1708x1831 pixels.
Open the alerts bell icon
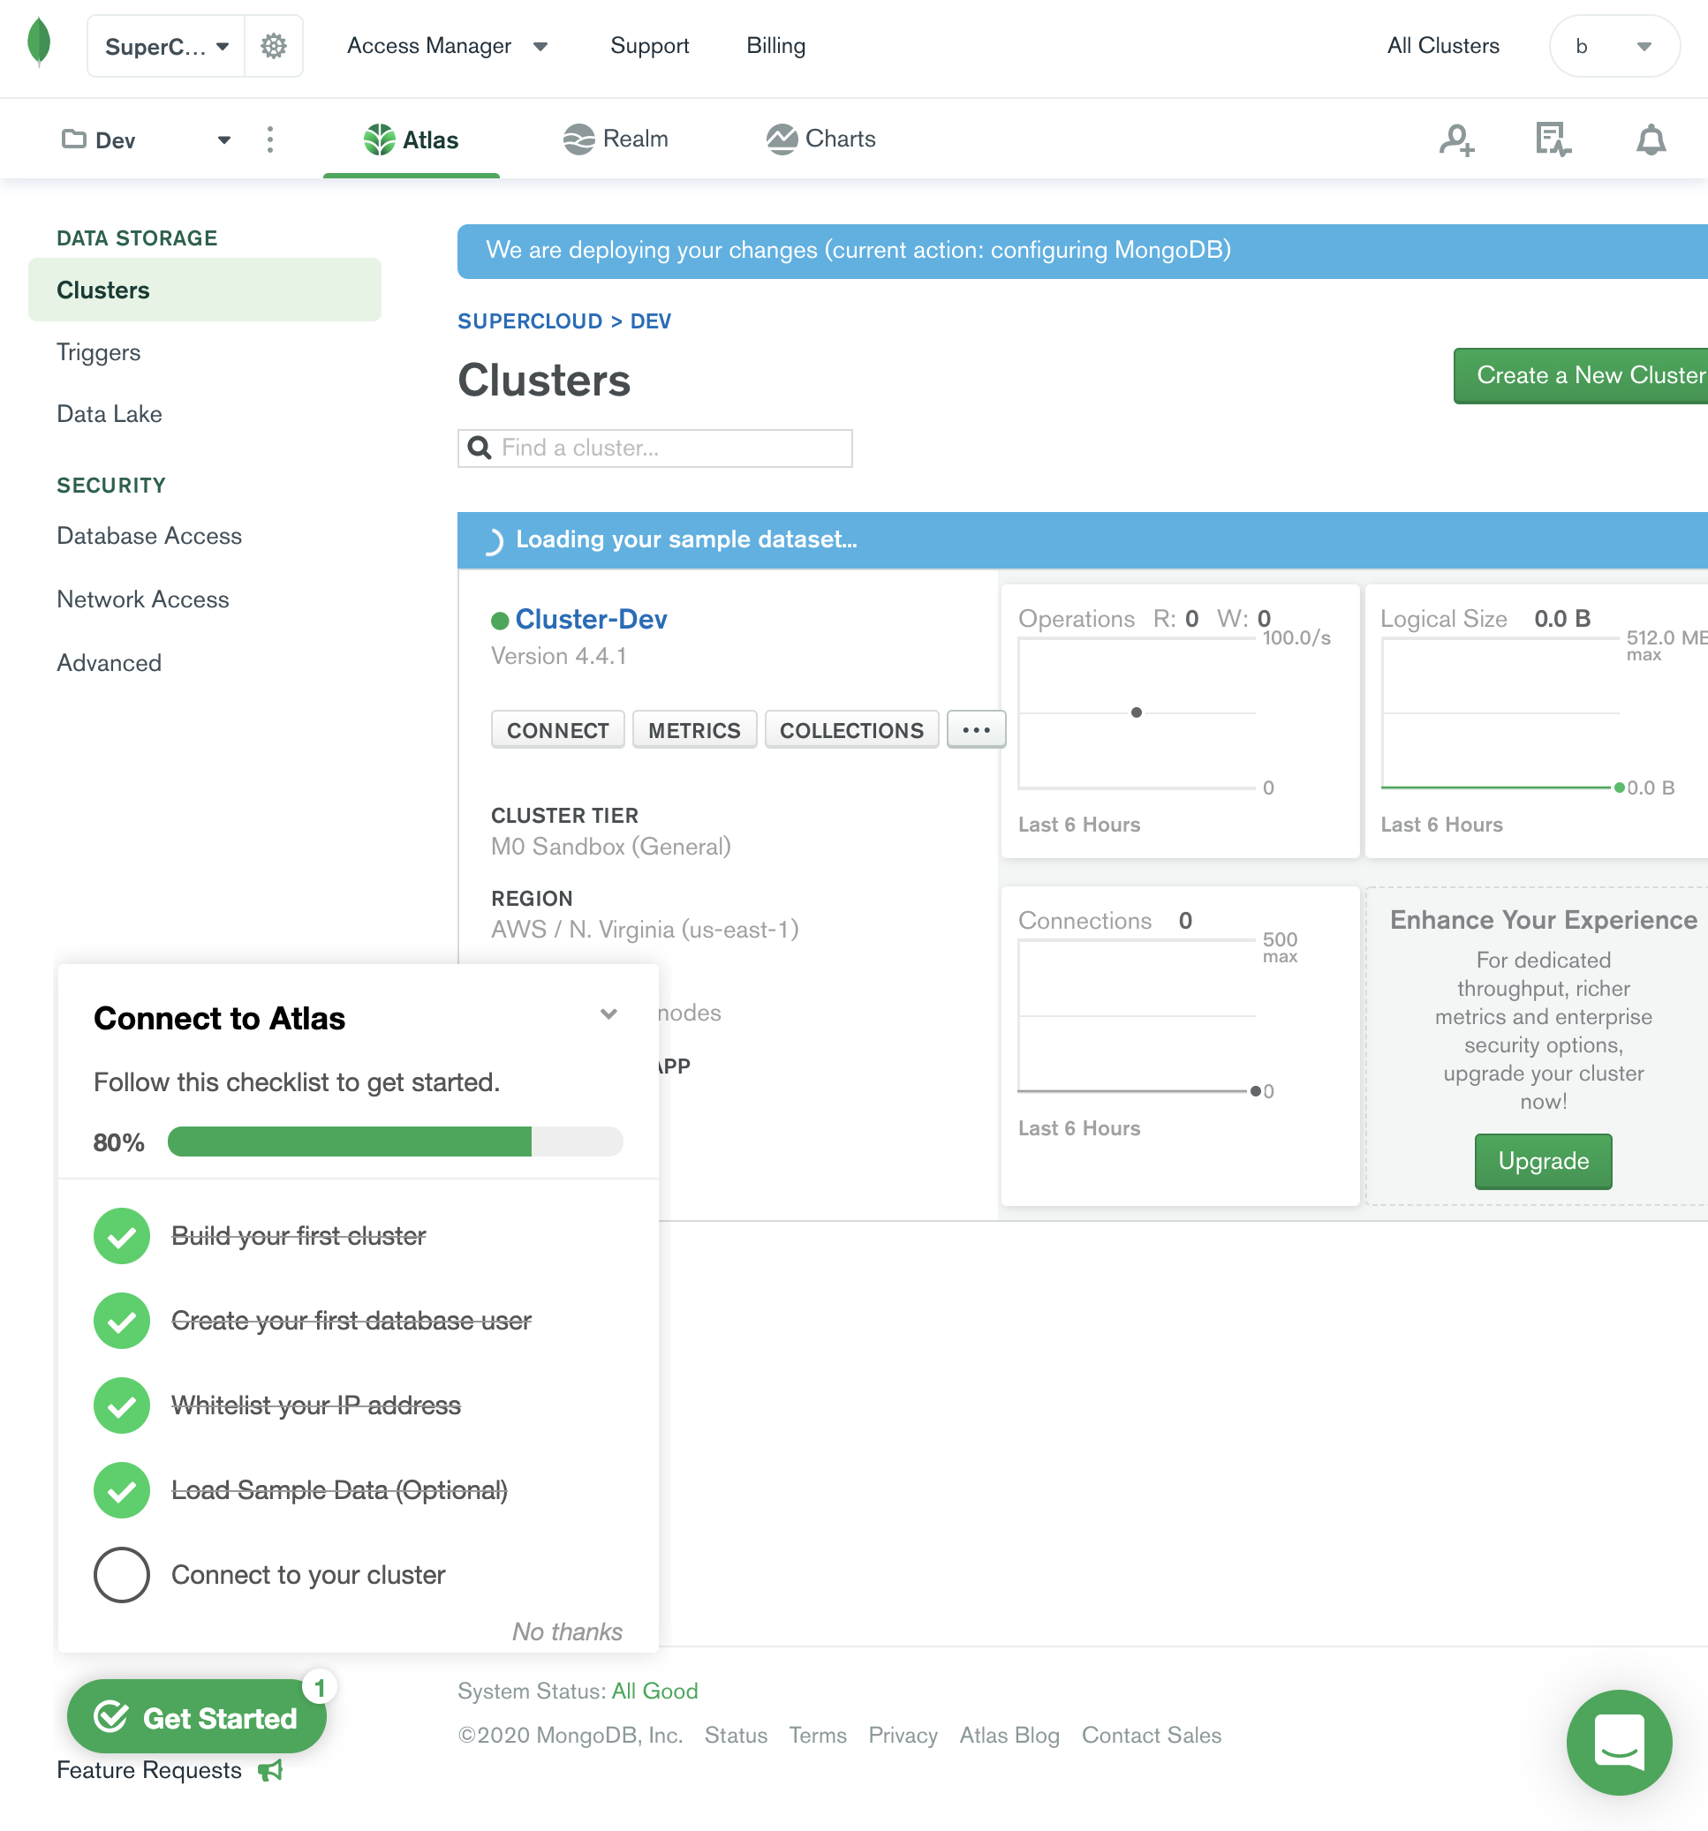click(1650, 140)
